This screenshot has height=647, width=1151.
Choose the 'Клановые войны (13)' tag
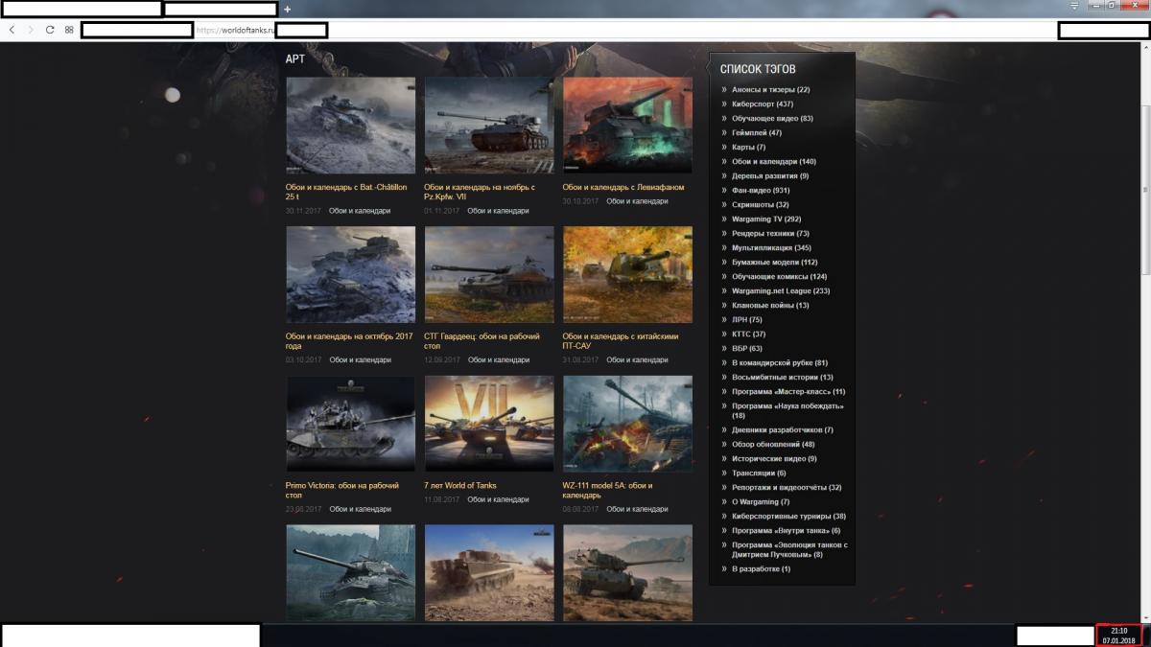pos(769,305)
